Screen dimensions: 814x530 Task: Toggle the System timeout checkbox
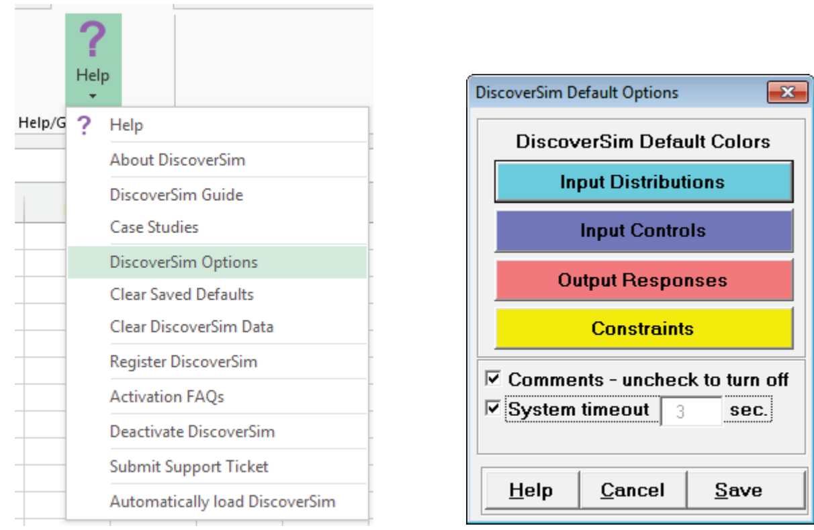point(493,409)
